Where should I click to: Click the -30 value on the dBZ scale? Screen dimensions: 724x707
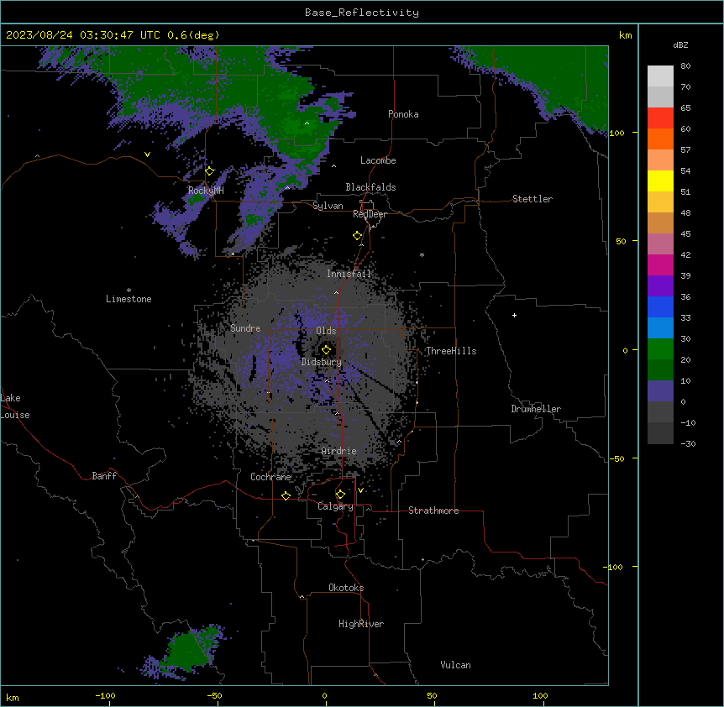point(688,443)
